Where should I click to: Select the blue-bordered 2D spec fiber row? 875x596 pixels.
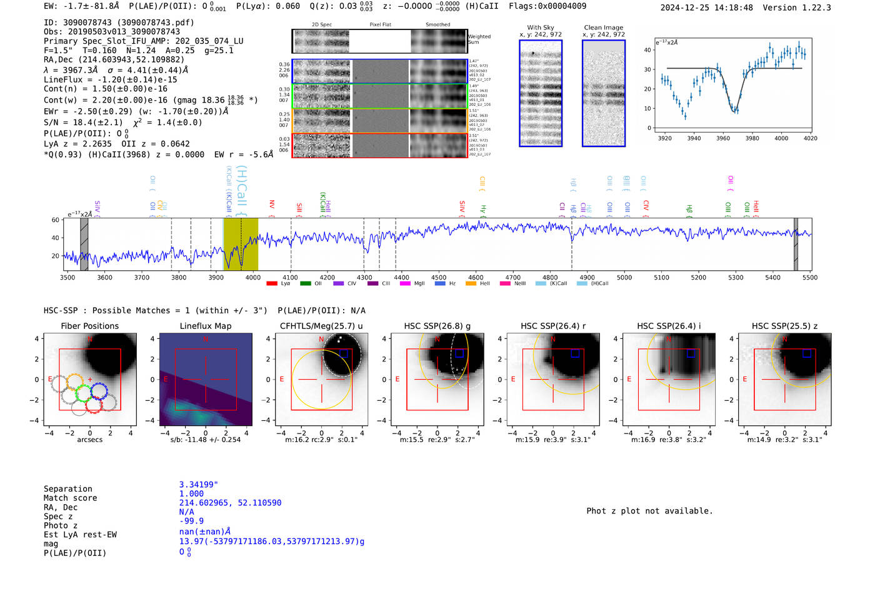point(379,71)
